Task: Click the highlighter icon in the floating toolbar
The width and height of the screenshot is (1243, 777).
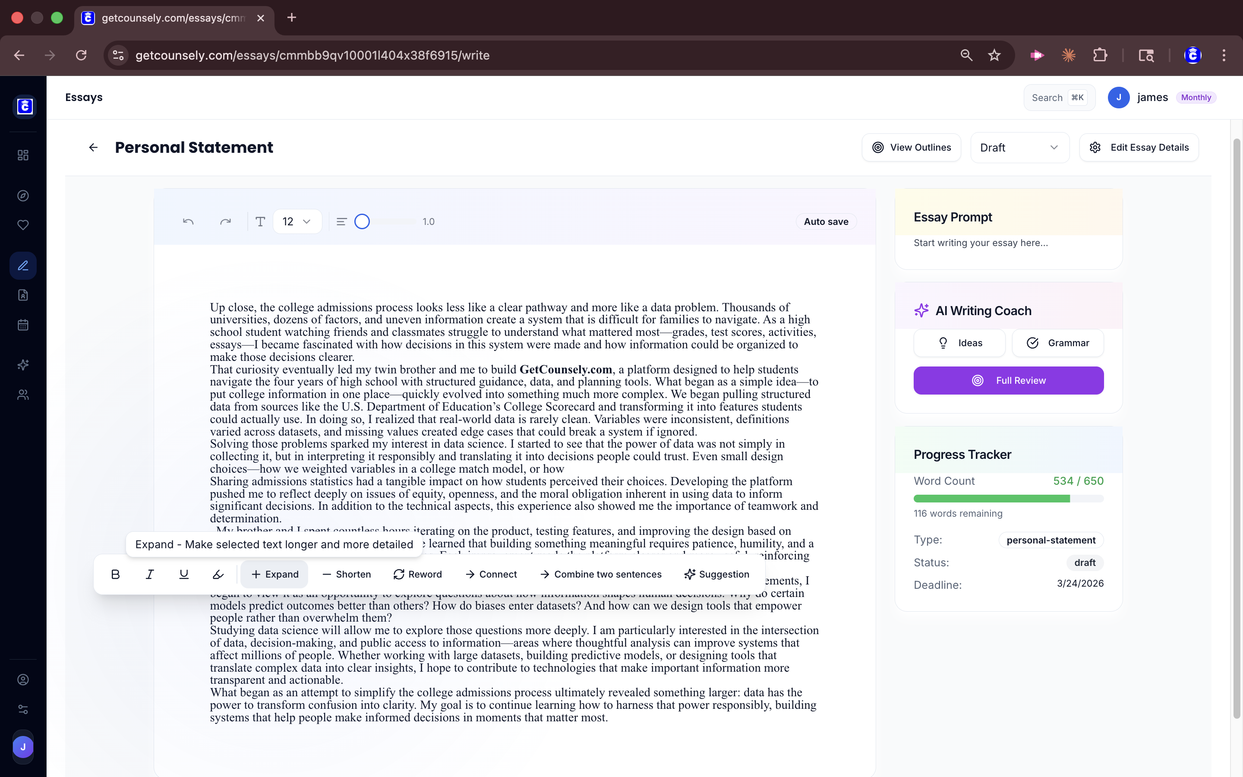Action: pos(218,574)
